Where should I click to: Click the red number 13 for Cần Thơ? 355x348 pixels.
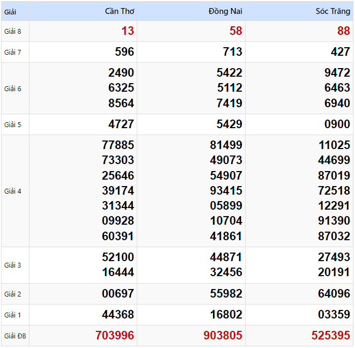tap(128, 31)
